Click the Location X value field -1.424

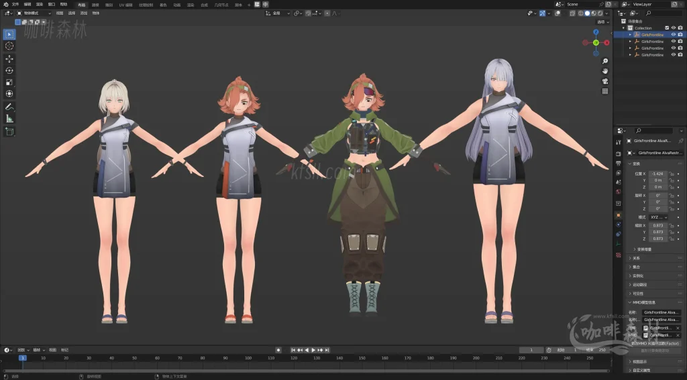pos(658,174)
